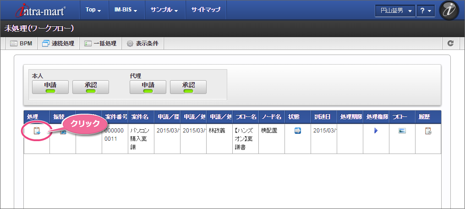The image size is (465, 209).
Task: Open the 円山益男 user dropdown
Action: 395,11
